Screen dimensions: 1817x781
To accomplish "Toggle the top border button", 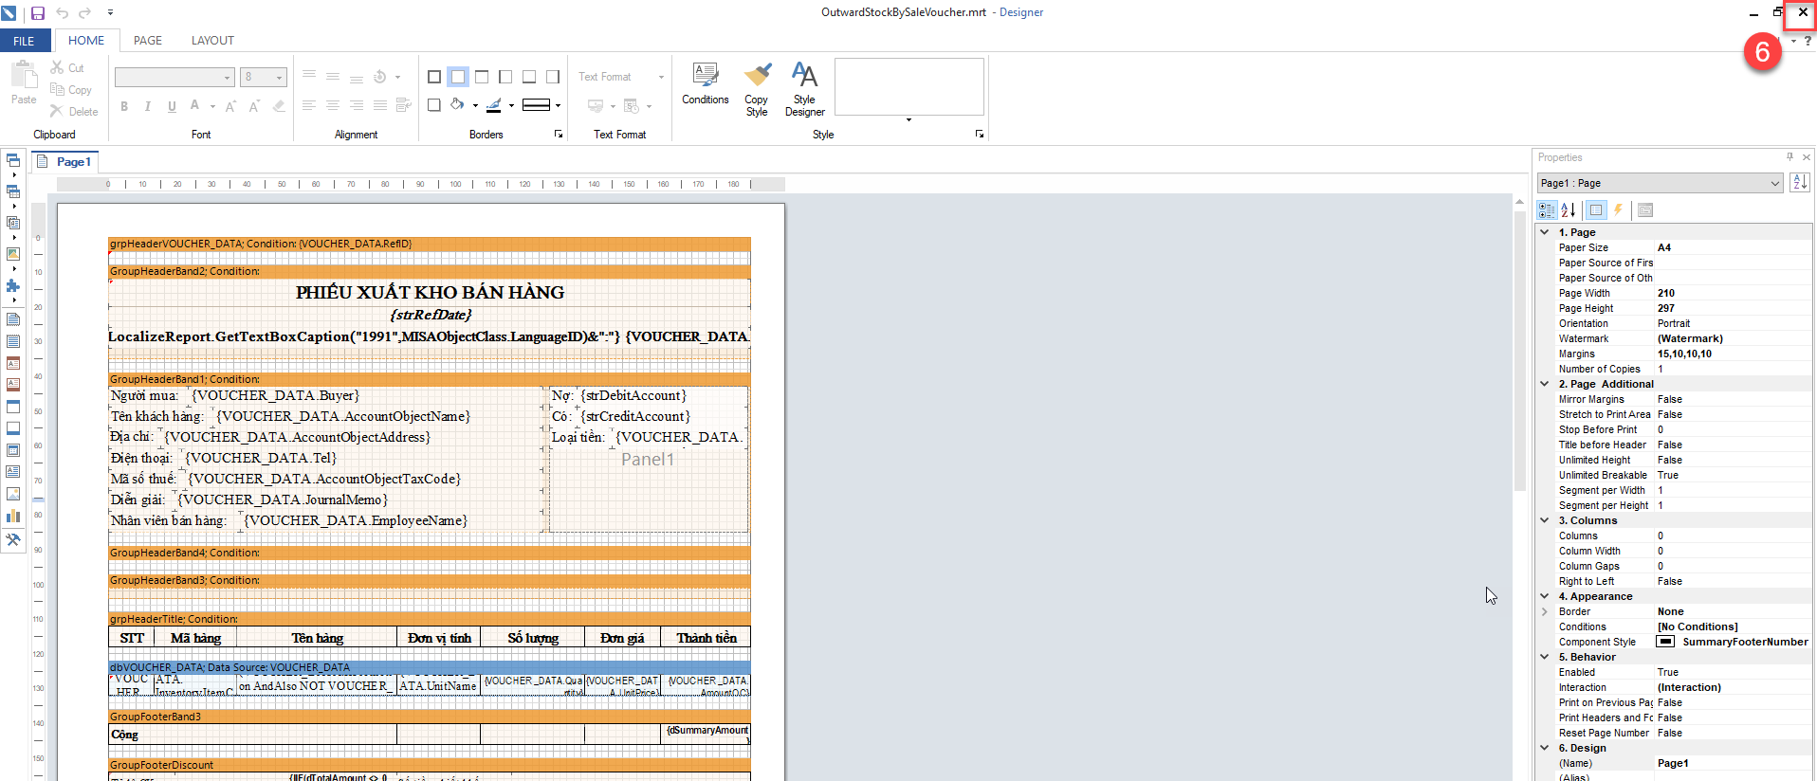I will 482,77.
